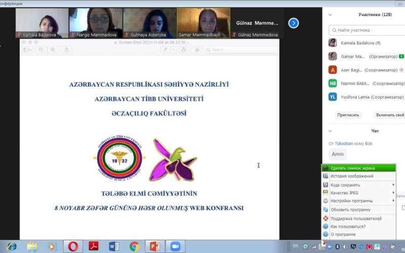
Task: Select Обновить программу menu entry
Action: point(359,209)
